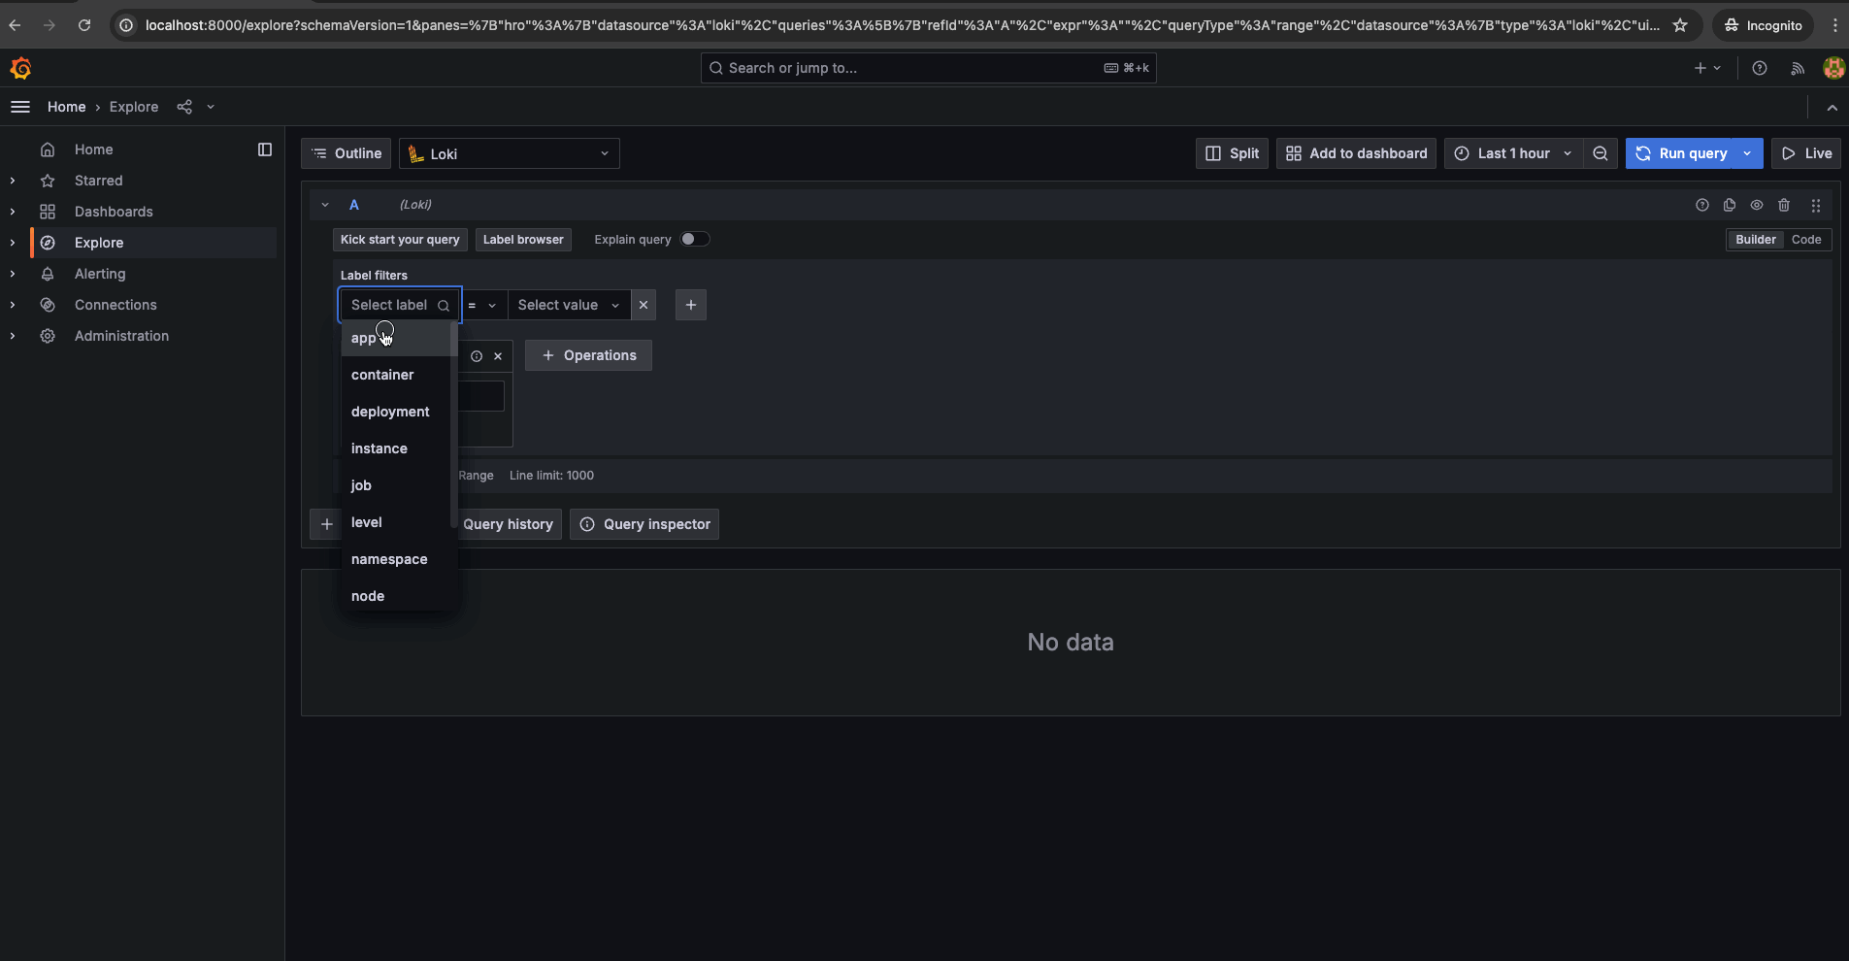
Task: Delete query A using the trash icon
Action: [x=1784, y=205]
